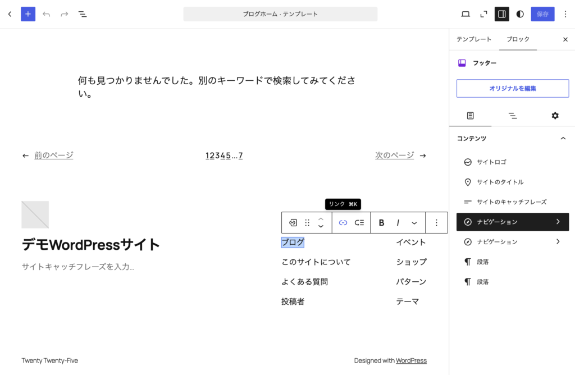Screen dimensions: 575x375
Task: Select the second 段落 item
Action: [x=513, y=281]
